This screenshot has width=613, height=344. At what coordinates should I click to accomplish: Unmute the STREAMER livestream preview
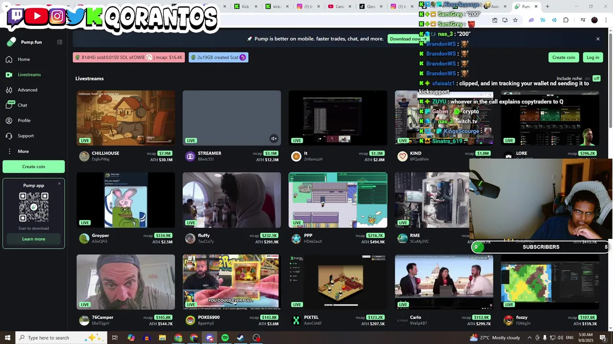(274, 139)
